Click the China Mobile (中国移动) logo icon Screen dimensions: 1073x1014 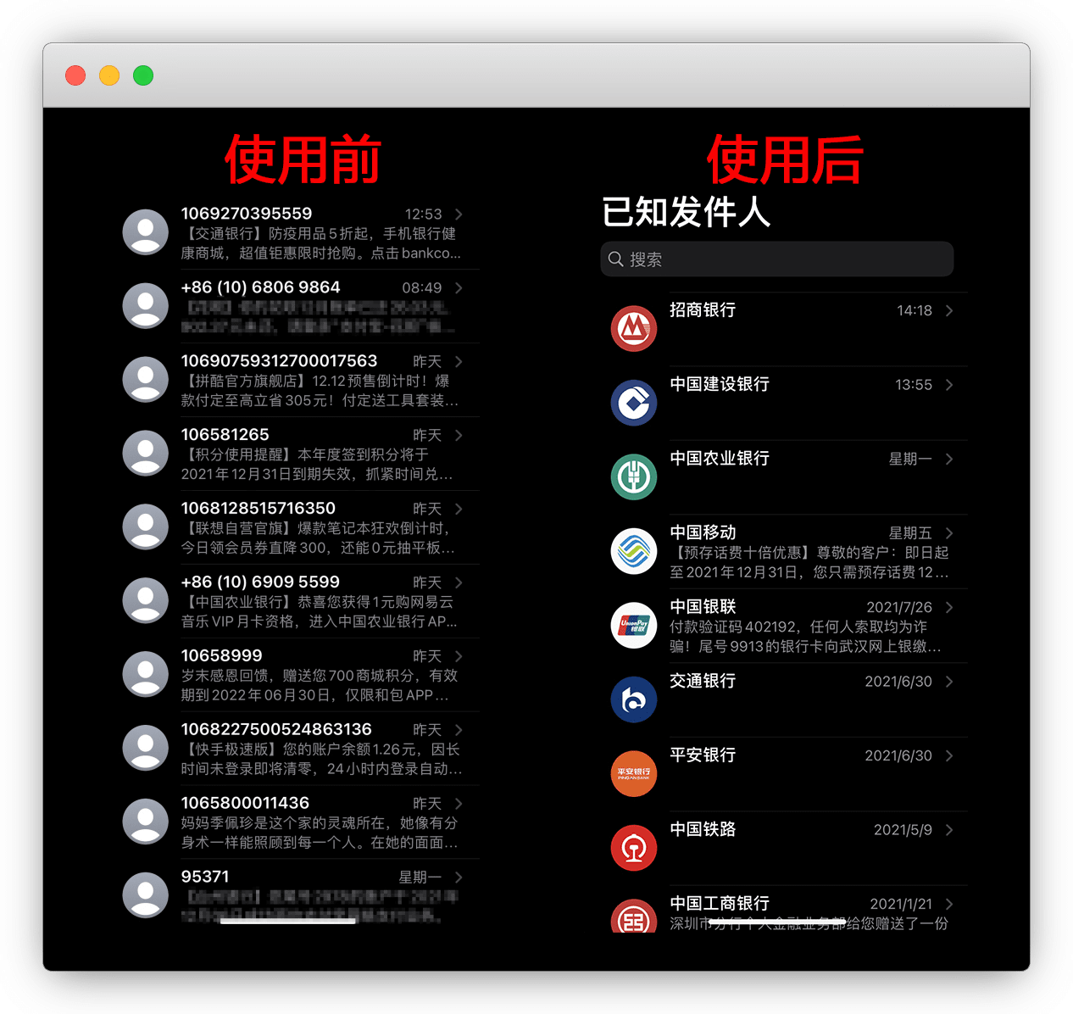(x=634, y=551)
